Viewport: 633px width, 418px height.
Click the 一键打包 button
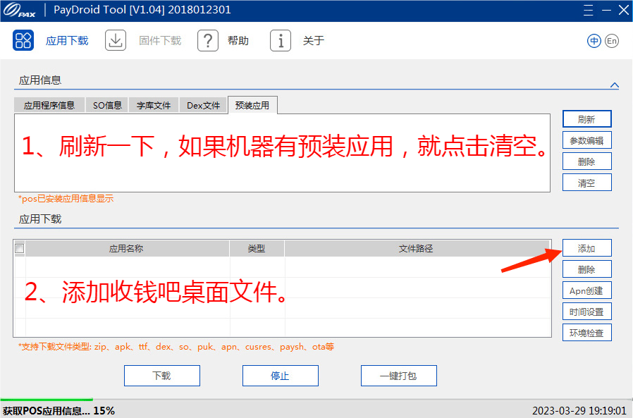(x=398, y=376)
